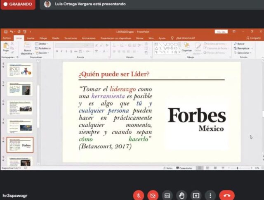Collapse the ribbon with the chevron
The image size is (264, 200).
pos(262,57)
